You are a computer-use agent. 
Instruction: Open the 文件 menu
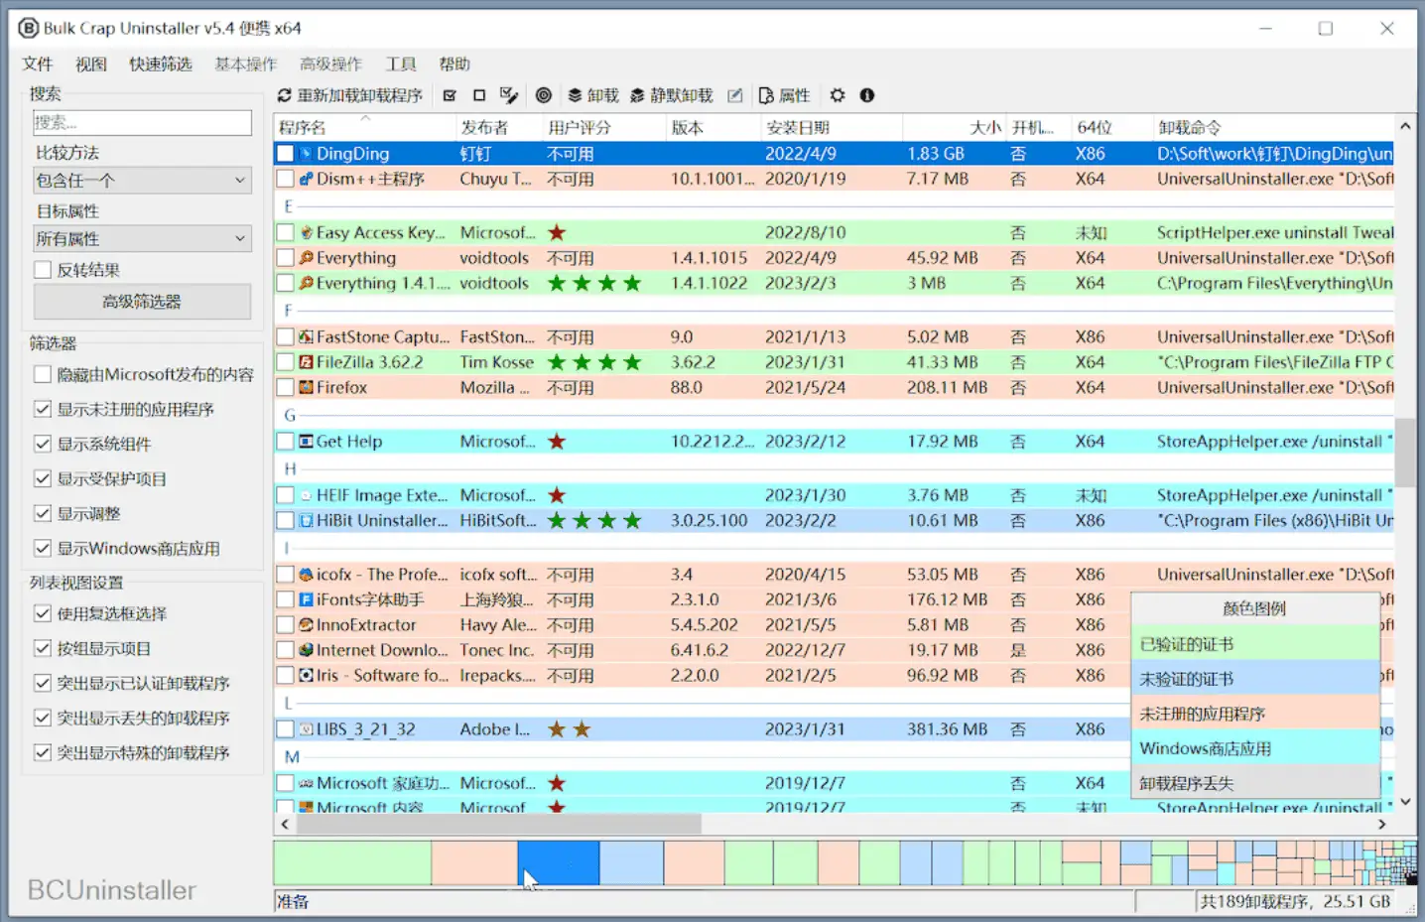coord(38,64)
